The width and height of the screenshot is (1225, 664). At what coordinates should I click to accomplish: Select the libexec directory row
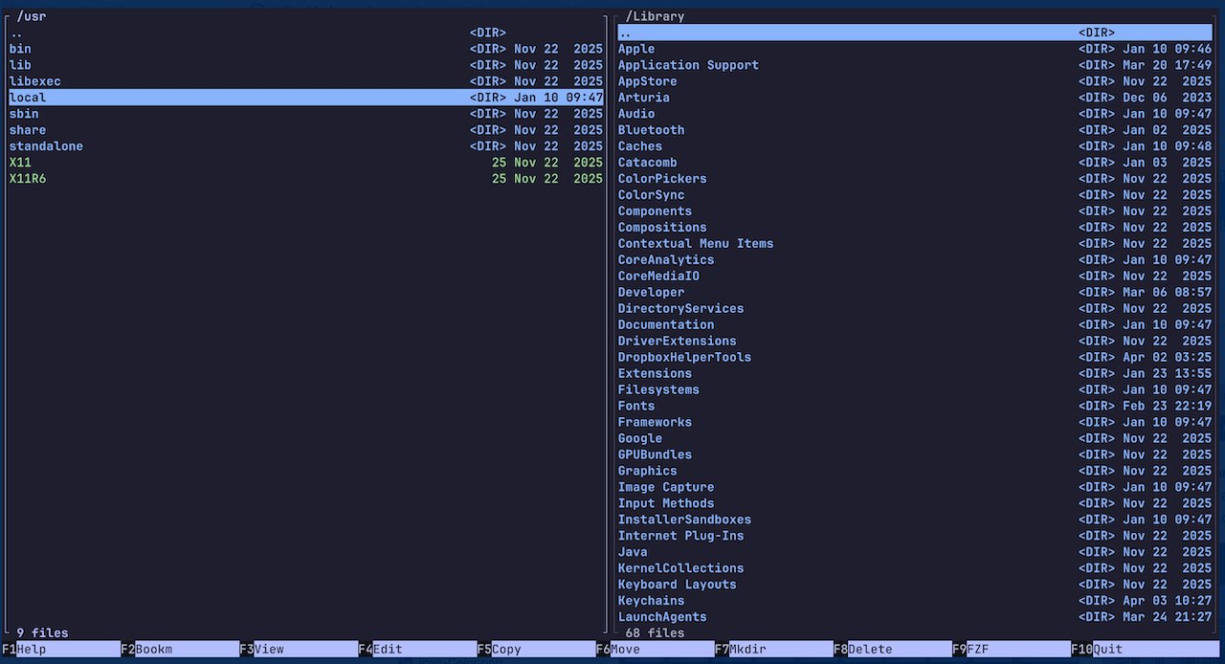pyautogui.click(x=306, y=81)
